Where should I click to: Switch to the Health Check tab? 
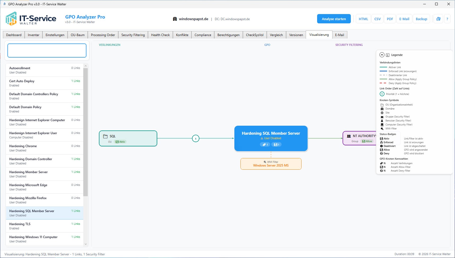pyautogui.click(x=160, y=35)
